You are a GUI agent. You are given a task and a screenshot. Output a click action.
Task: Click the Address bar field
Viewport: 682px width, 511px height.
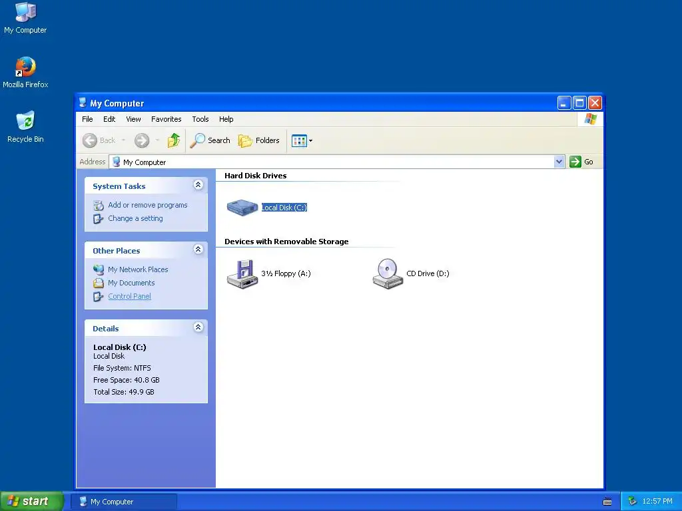332,162
